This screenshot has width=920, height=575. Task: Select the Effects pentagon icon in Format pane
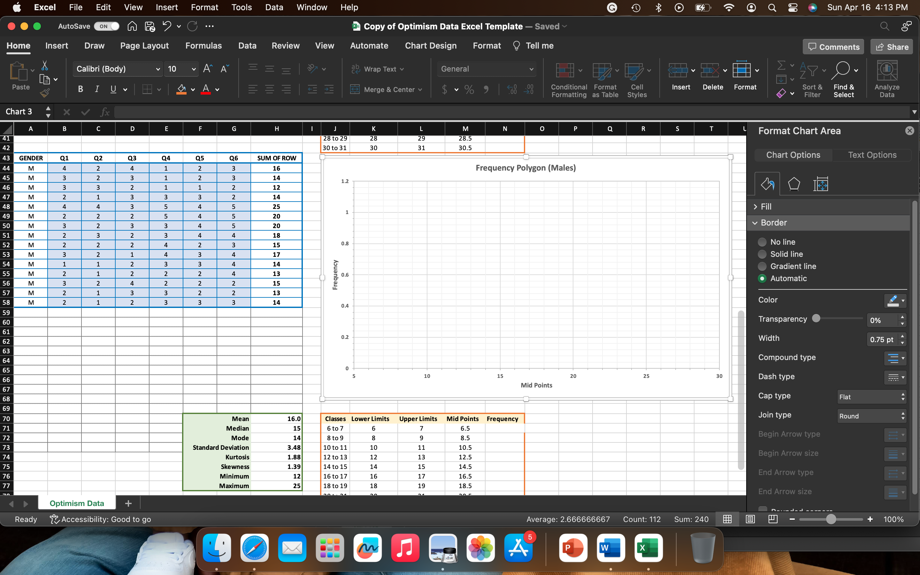(x=794, y=184)
